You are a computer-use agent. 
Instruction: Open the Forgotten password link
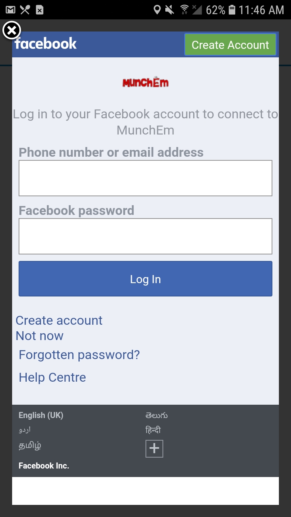pos(79,355)
